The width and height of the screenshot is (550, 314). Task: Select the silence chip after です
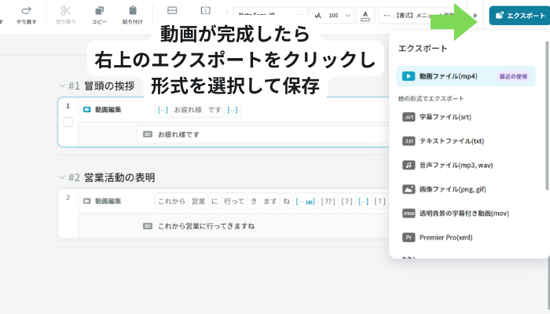tap(233, 110)
